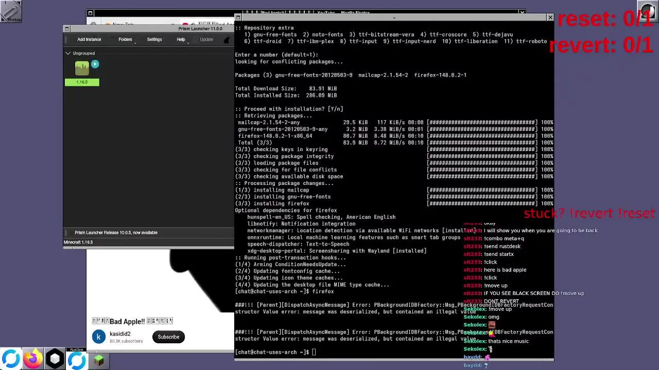659x370 pixels.
Task: Click the cat icon in Prism Launcher toolbar
Action: point(227,40)
